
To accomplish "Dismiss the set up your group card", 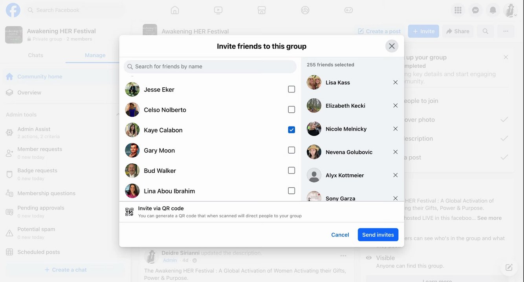I will point(506,57).
